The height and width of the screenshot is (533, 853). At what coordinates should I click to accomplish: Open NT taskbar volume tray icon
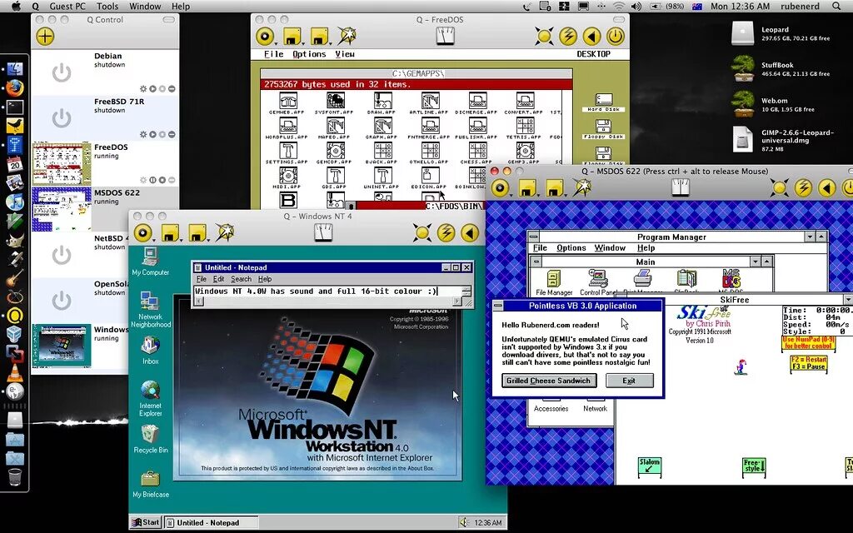click(x=463, y=523)
